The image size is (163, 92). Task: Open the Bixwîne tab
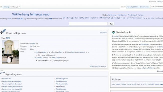point(123,7)
